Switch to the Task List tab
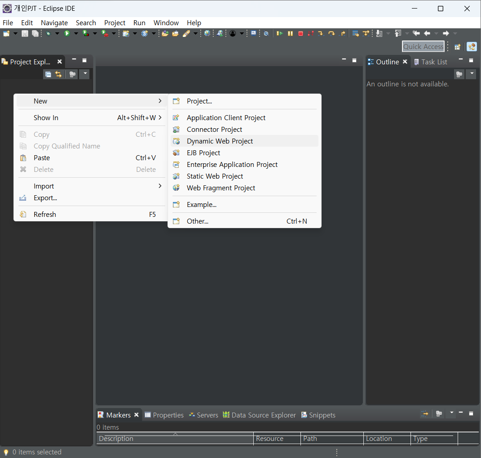The height and width of the screenshot is (458, 481). [430, 62]
